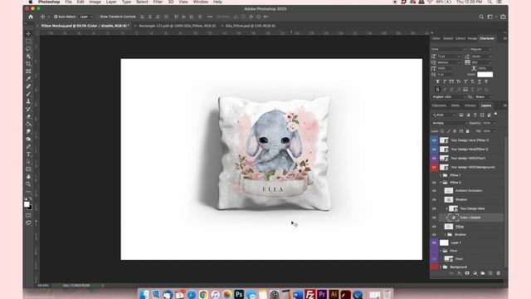Lock all with the padlock icon
Image resolution: width=531 pixels, height=299 pixels.
468,131
